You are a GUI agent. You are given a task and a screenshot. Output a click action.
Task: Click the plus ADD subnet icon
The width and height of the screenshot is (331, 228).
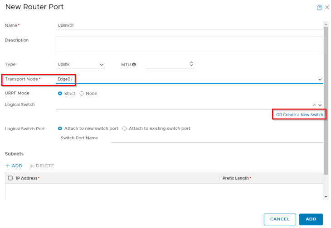pos(8,166)
